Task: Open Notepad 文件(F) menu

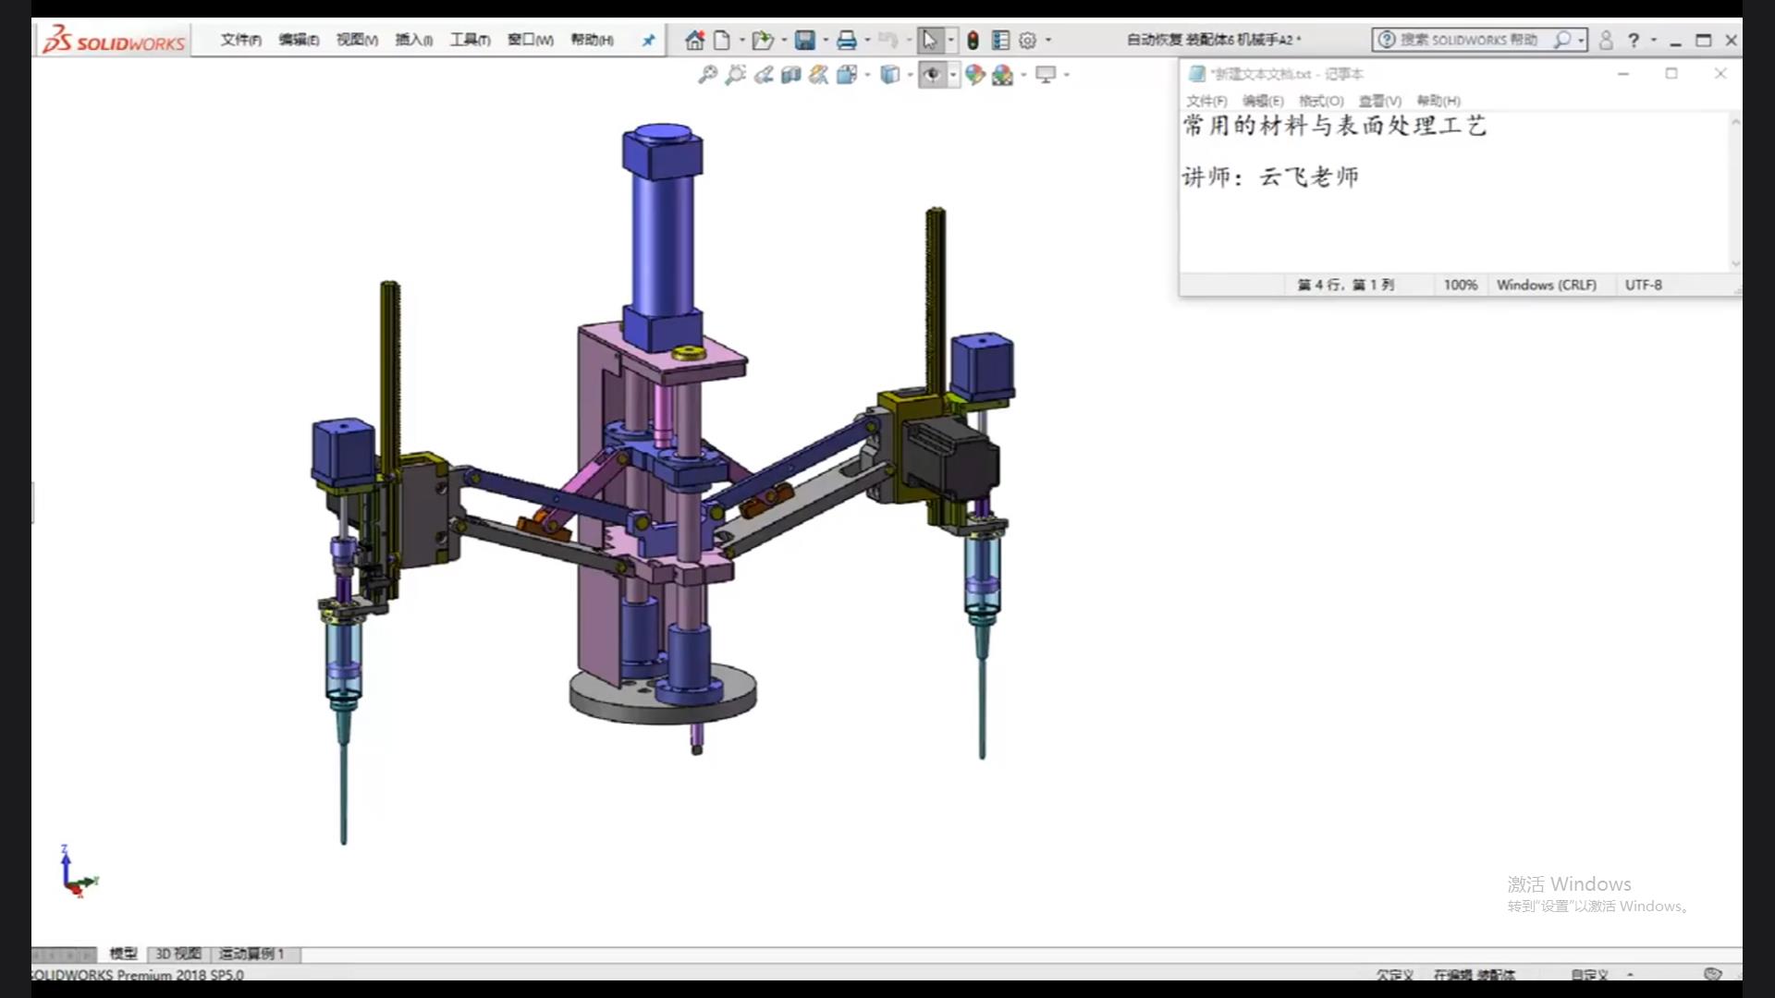Action: pos(1206,101)
